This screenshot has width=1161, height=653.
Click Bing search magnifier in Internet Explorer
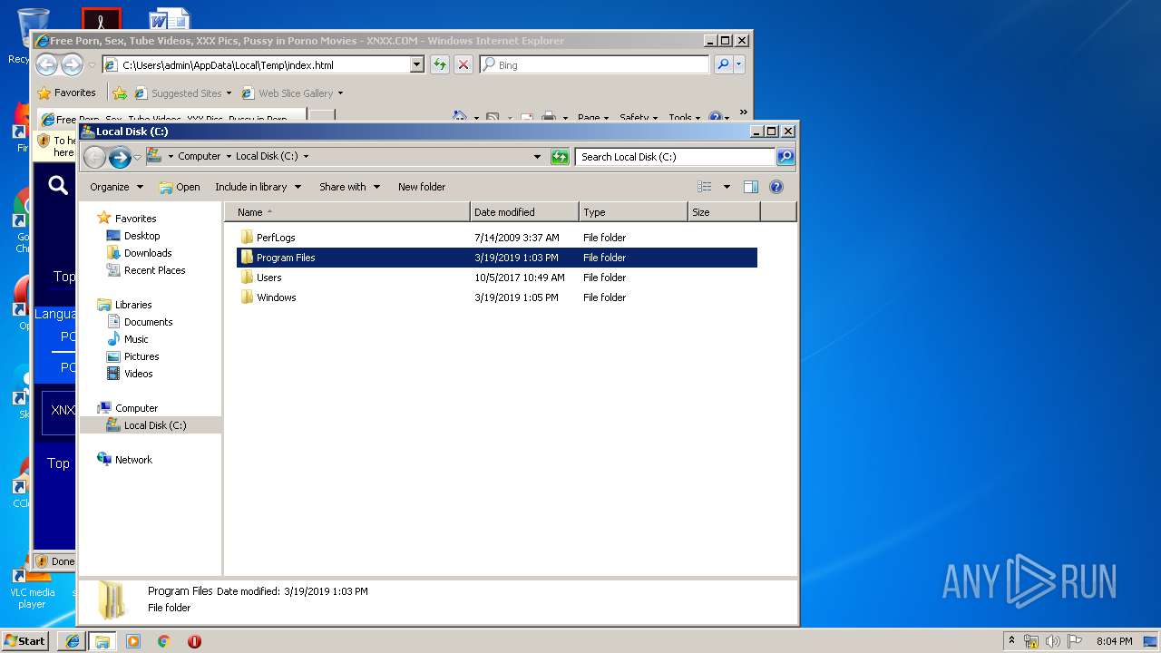(x=723, y=64)
